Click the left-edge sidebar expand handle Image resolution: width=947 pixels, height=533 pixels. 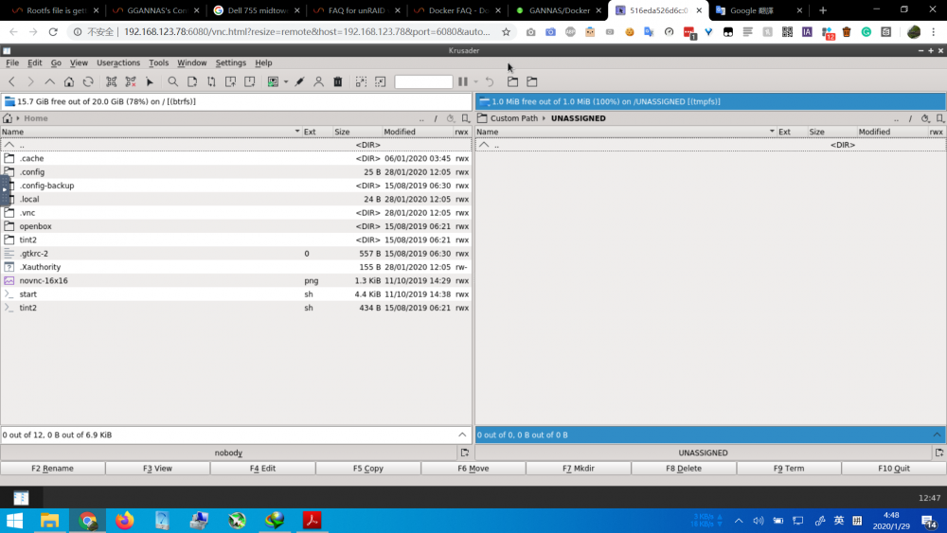(x=4, y=189)
